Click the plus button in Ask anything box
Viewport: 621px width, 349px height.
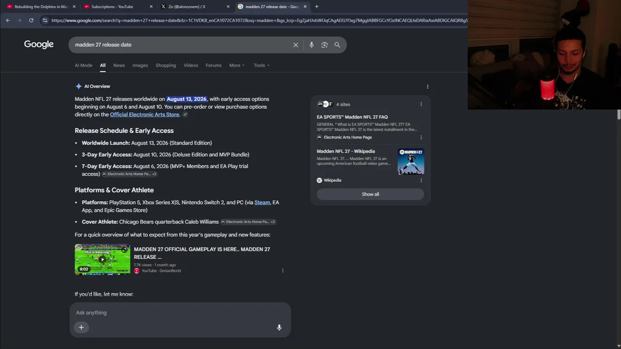point(81,327)
